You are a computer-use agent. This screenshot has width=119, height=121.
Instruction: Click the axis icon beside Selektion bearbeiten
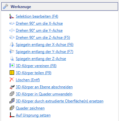pos(12,16)
